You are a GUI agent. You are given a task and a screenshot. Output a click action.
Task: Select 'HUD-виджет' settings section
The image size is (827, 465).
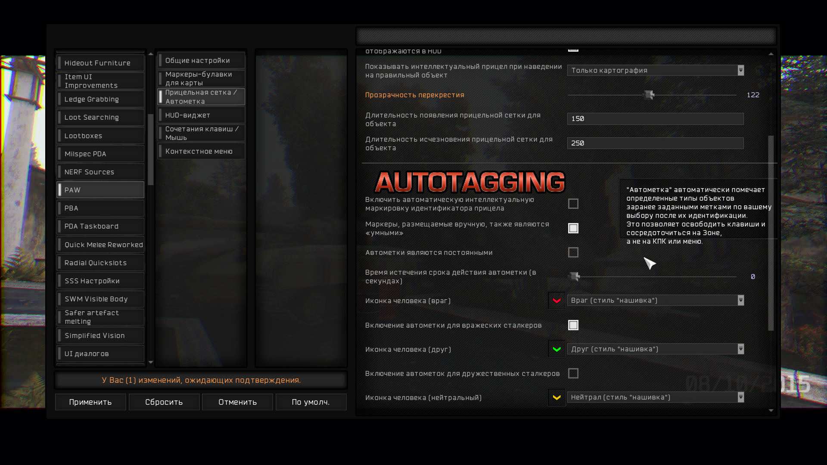[201, 115]
